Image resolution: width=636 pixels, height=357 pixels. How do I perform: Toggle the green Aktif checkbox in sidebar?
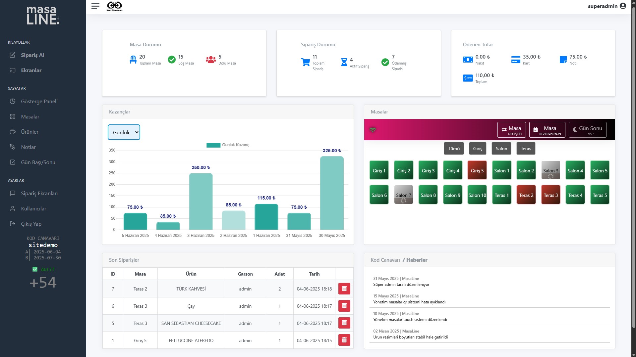point(35,269)
